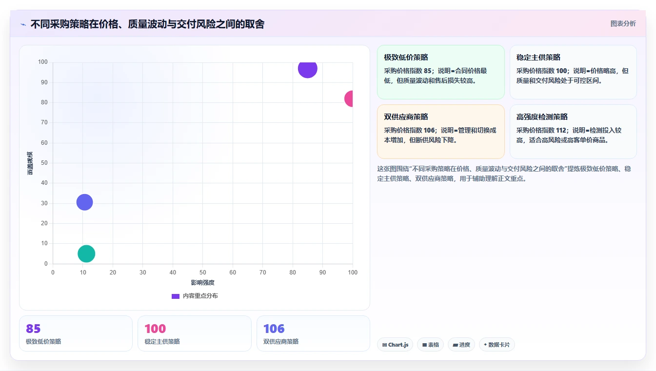Select the pink bubble at chart right edge
The image size is (656, 371).
tap(349, 98)
